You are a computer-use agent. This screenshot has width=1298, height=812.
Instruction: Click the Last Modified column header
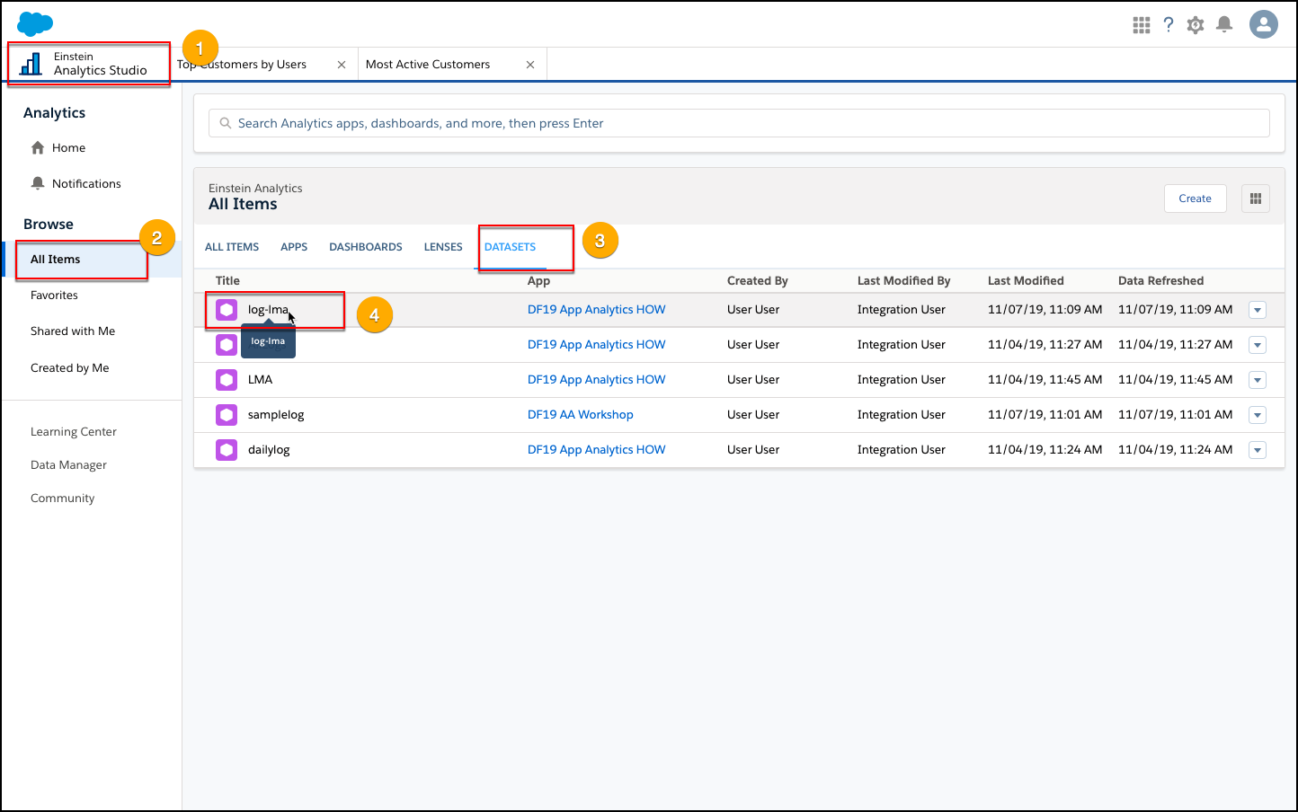point(1026,281)
